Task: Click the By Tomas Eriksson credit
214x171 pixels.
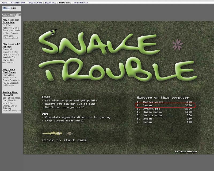Action: 186,151
